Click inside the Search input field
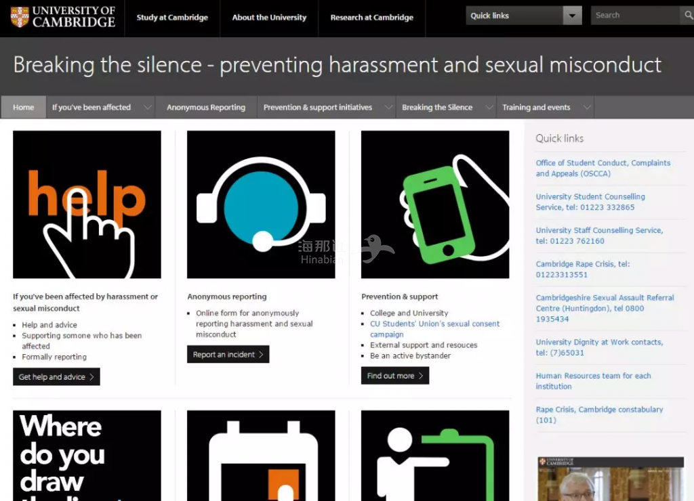Image resolution: width=694 pixels, height=501 pixels. coord(636,16)
